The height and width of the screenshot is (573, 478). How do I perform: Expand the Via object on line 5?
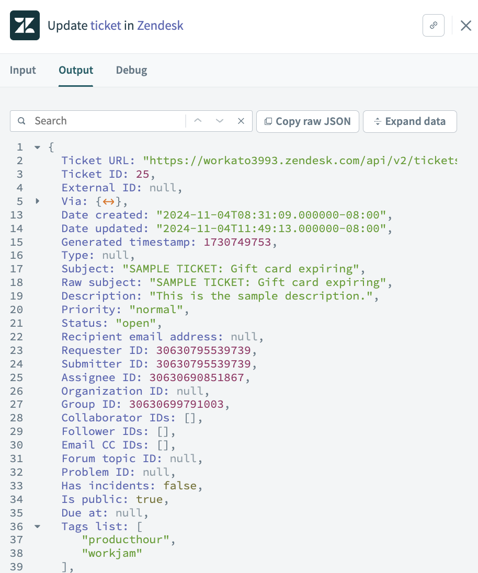click(x=37, y=201)
